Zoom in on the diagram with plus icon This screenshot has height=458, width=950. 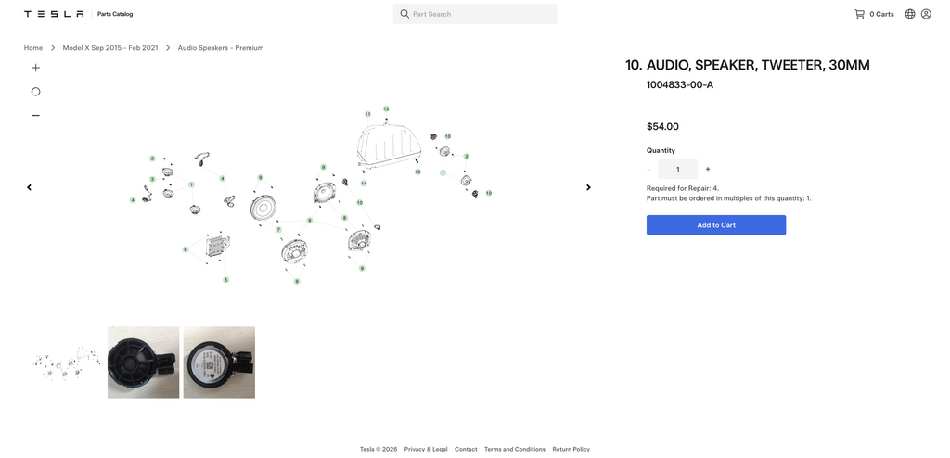(x=36, y=68)
